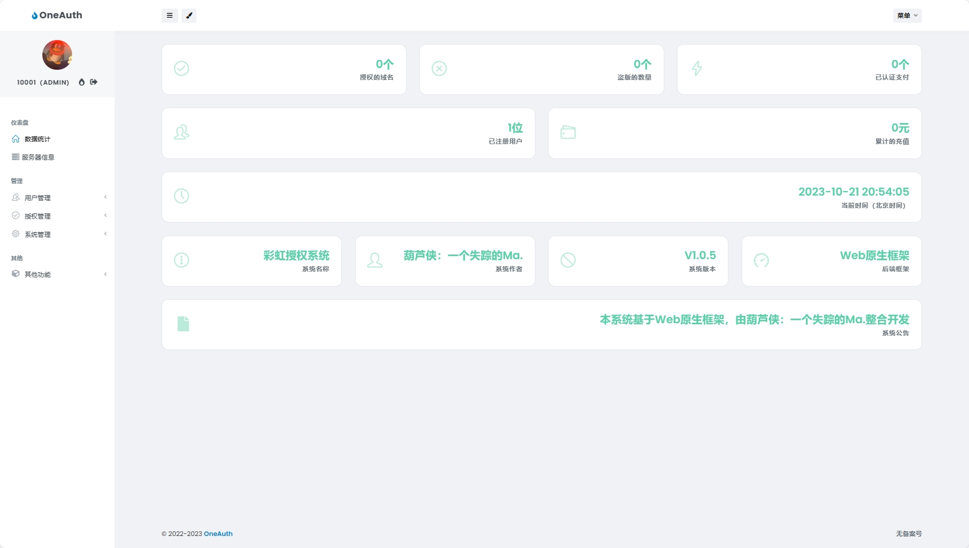Click the 无备案号 footer text

click(909, 534)
